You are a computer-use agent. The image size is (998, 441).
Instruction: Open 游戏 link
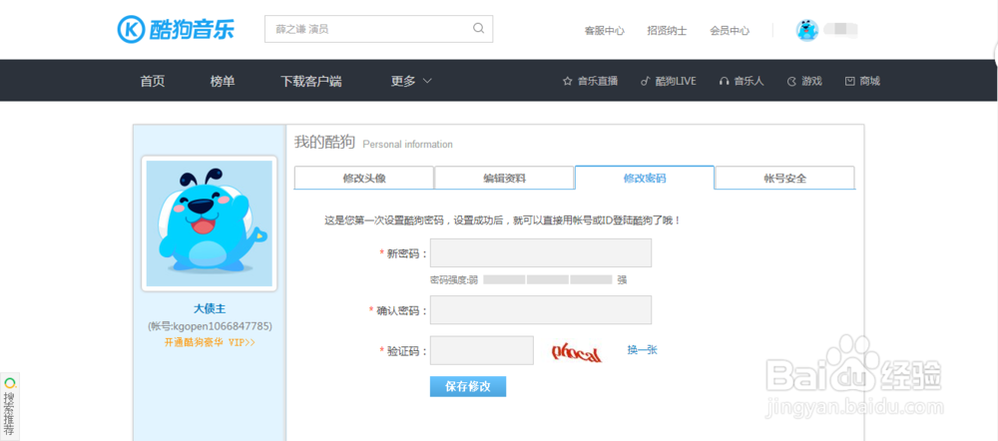811,82
